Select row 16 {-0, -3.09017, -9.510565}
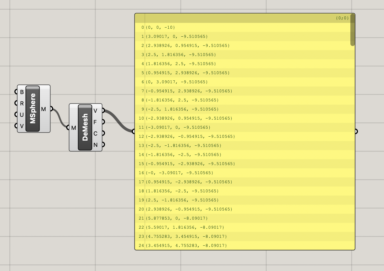 pos(179,173)
